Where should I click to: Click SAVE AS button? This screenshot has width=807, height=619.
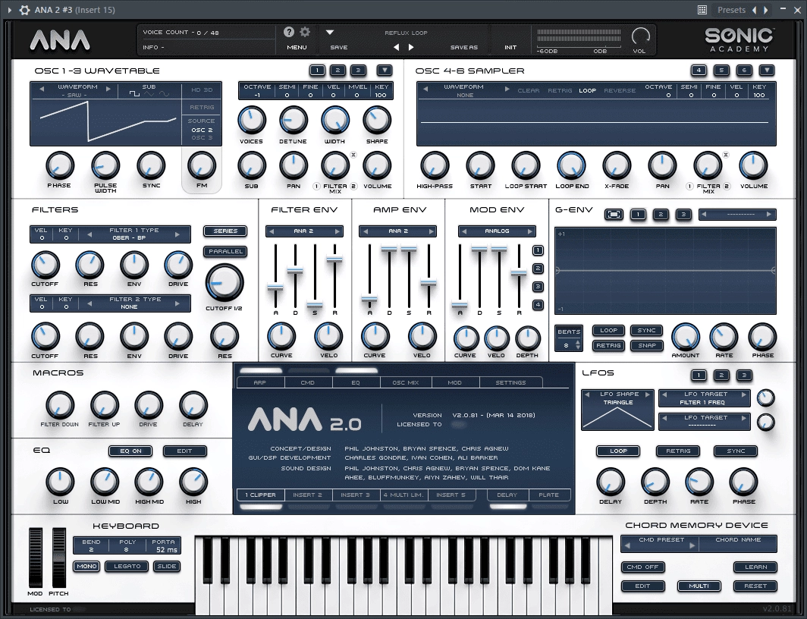(x=463, y=47)
